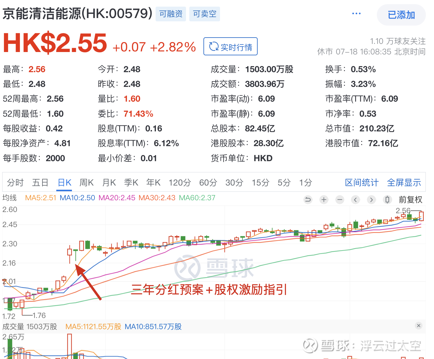Open the 前复权 adjustment dropdown
This screenshot has width=434, height=359.
click(411, 200)
